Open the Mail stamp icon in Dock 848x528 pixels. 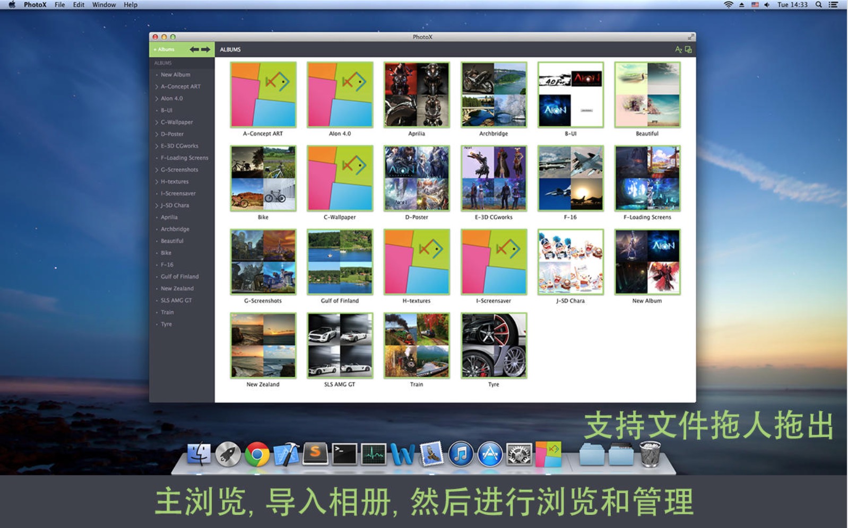[x=431, y=454]
